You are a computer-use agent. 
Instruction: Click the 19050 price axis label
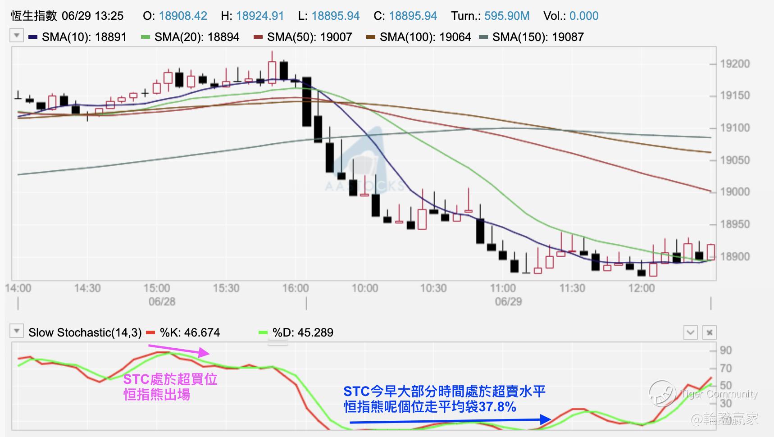[x=735, y=160]
